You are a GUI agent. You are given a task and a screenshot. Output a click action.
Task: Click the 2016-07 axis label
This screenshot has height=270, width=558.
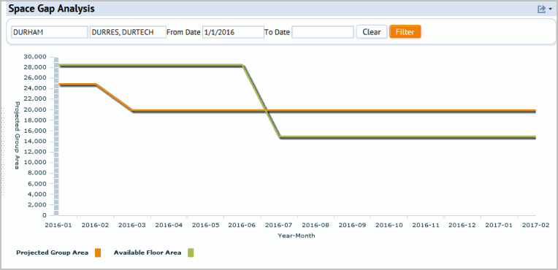pyautogui.click(x=279, y=225)
